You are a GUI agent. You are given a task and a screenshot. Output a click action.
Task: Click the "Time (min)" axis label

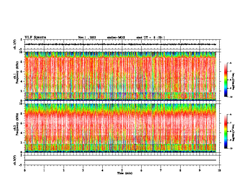[x=125, y=173]
